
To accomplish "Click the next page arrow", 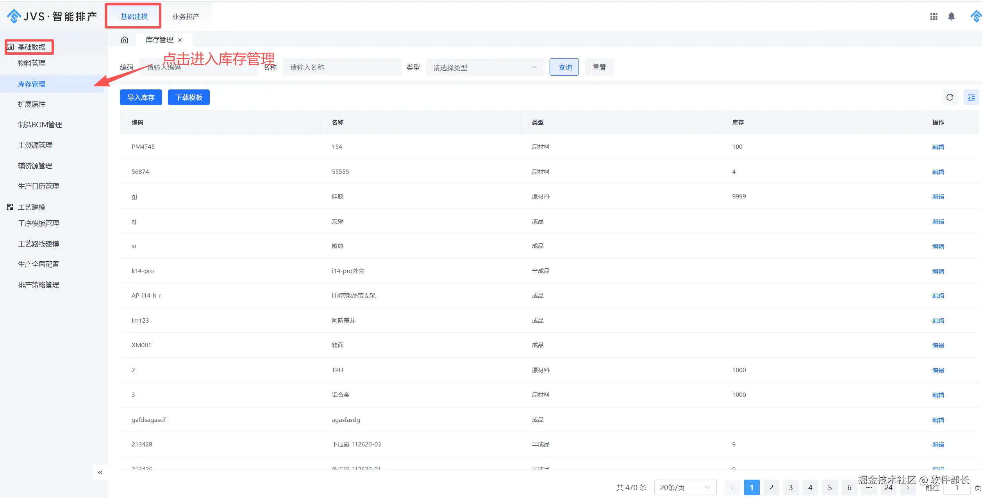I will pyautogui.click(x=908, y=487).
